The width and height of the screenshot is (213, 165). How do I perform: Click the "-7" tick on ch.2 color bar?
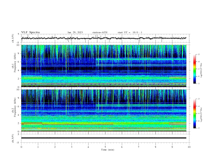[x=198, y=128]
